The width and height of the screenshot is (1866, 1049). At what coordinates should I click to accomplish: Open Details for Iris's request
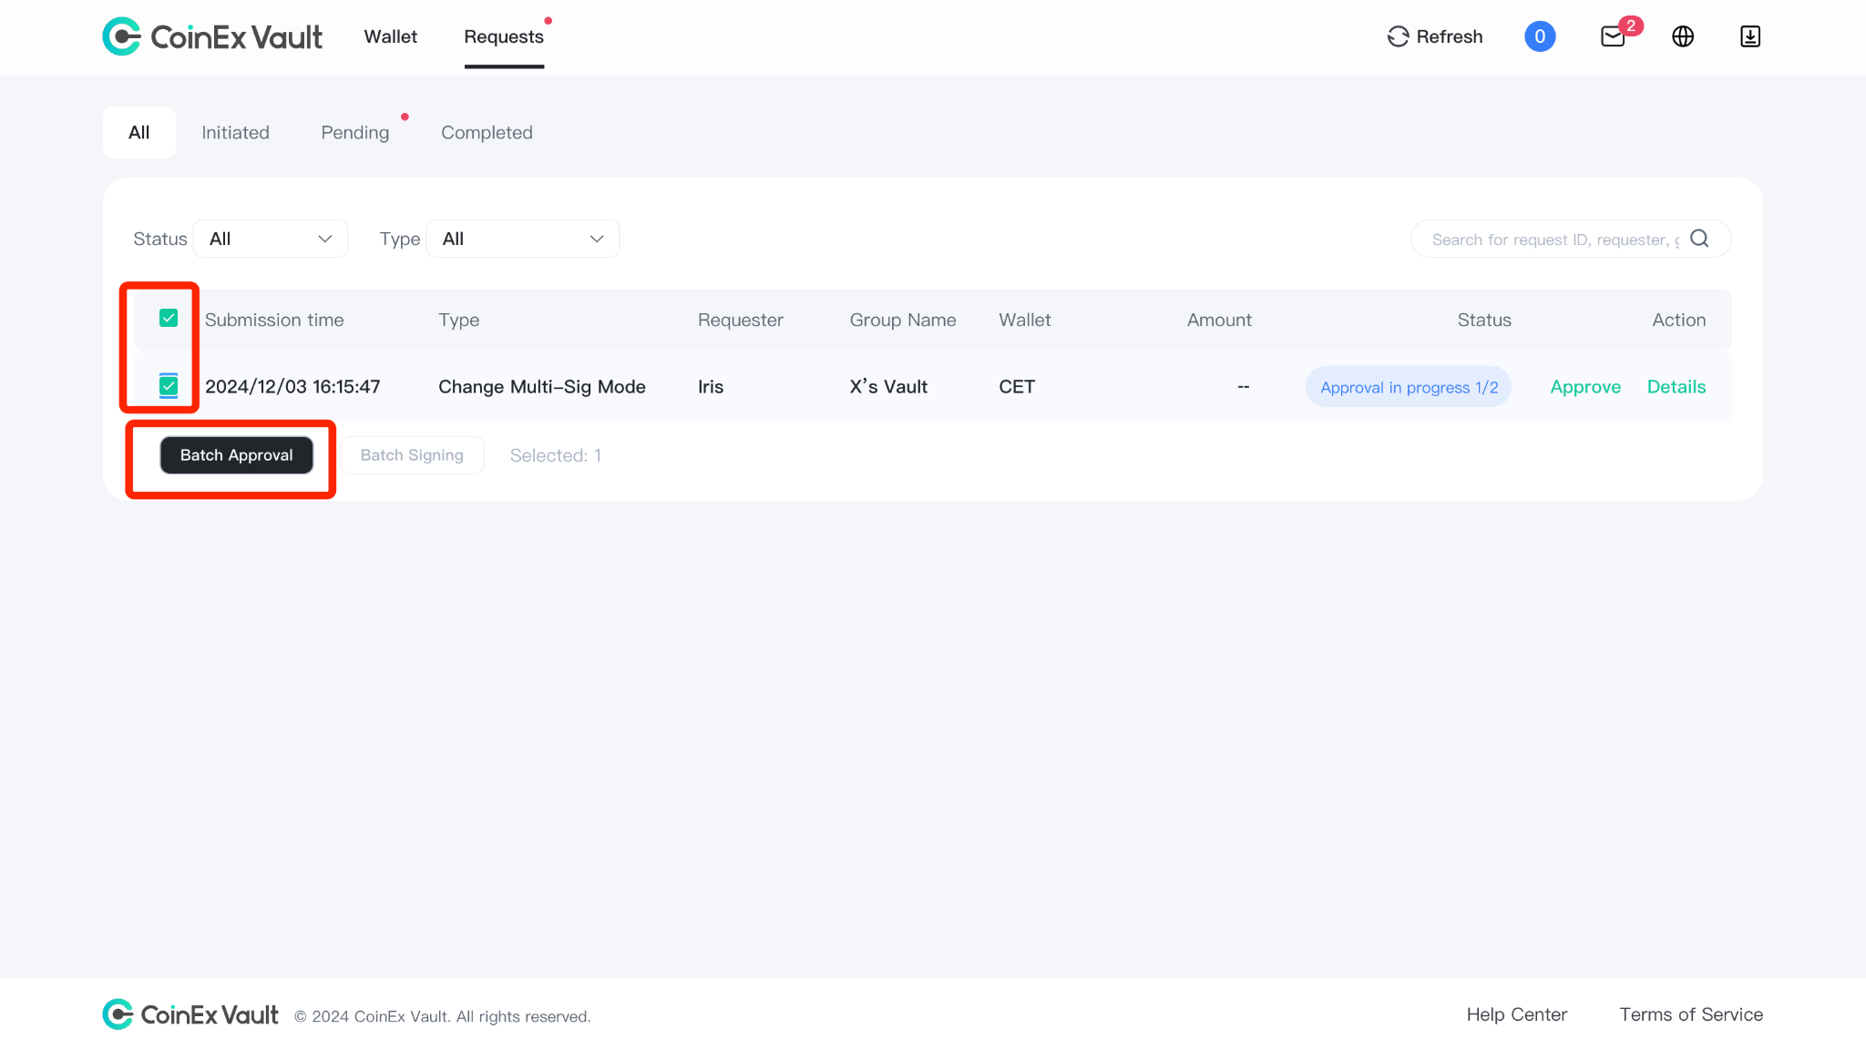(x=1676, y=387)
